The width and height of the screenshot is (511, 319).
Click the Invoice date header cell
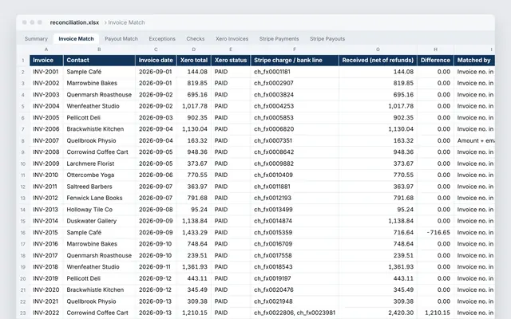tap(156, 61)
